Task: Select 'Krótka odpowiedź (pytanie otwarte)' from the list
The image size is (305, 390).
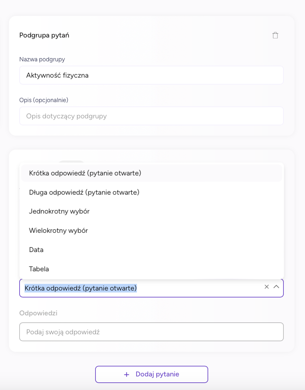Action: [x=152, y=173]
